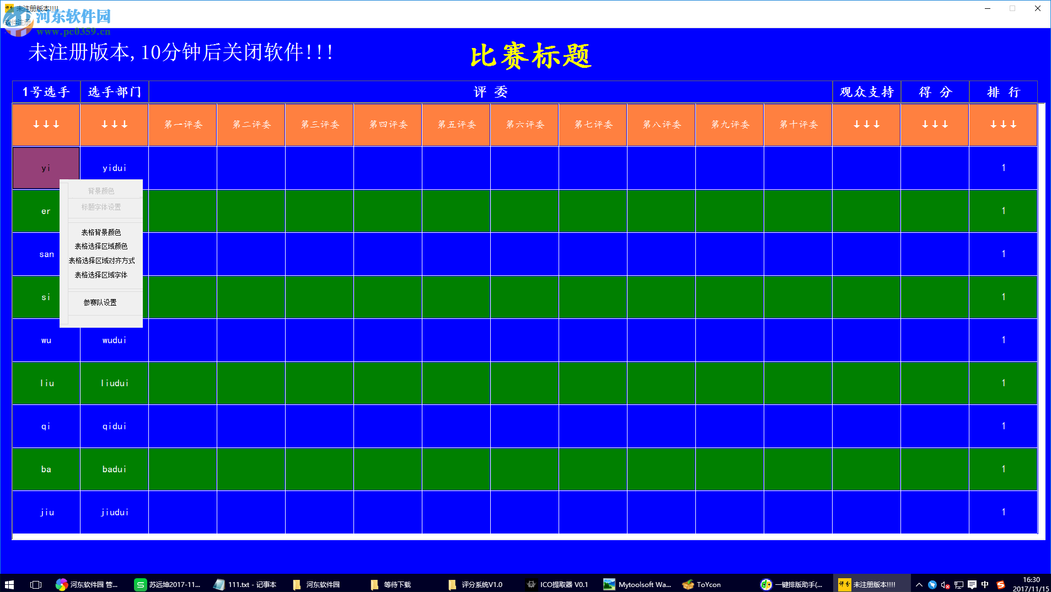Click the 评 委 group header
Screen dimensions: 1051x592
[491, 92]
